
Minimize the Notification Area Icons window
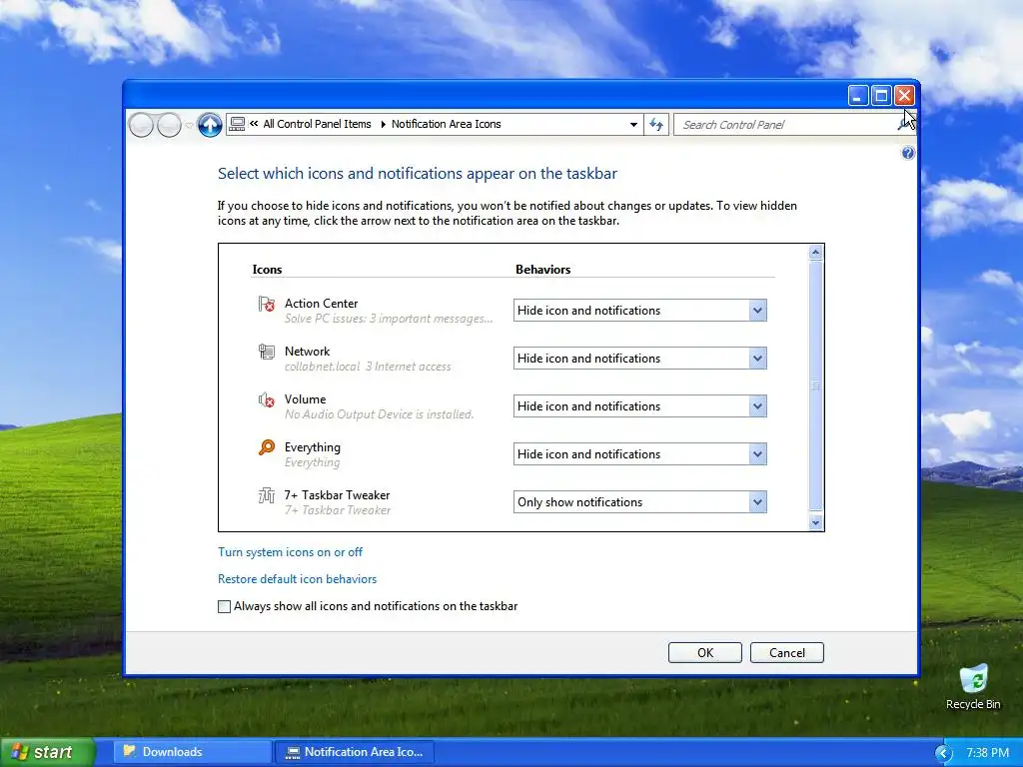click(858, 96)
